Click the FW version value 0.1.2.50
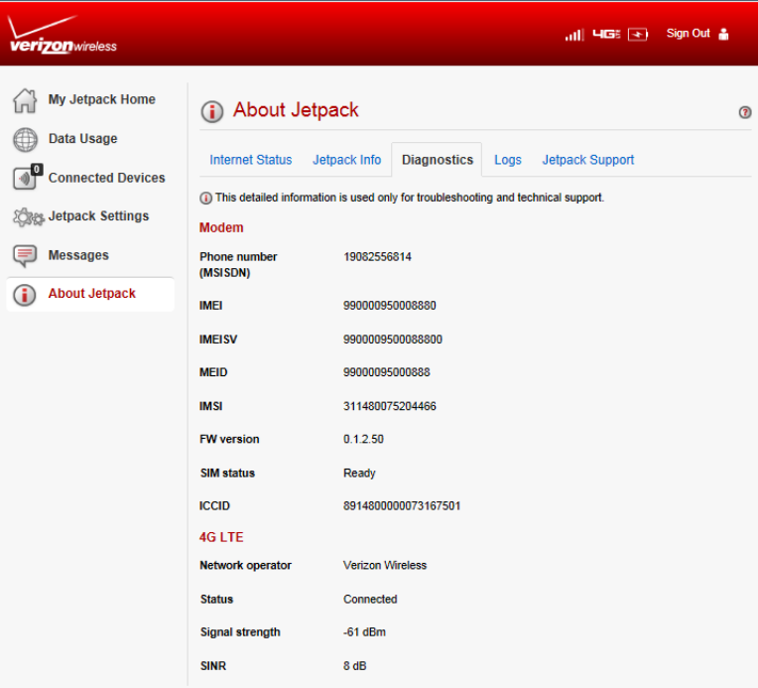 [363, 440]
